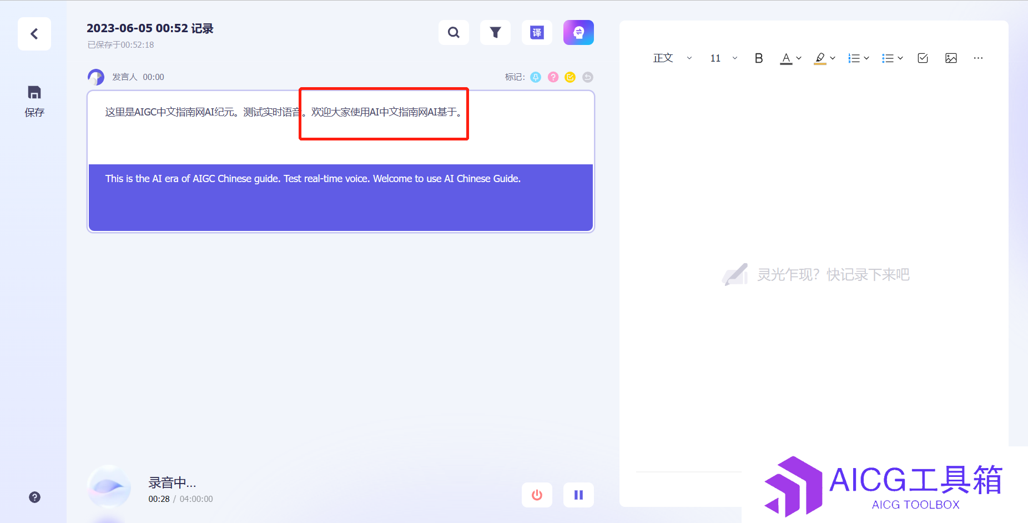Screen dimensions: 1028x523
Task: Open the purple AI assistant button
Action: (x=578, y=32)
